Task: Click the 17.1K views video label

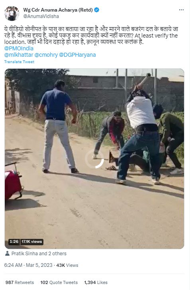Action: pyautogui.click(x=32, y=242)
